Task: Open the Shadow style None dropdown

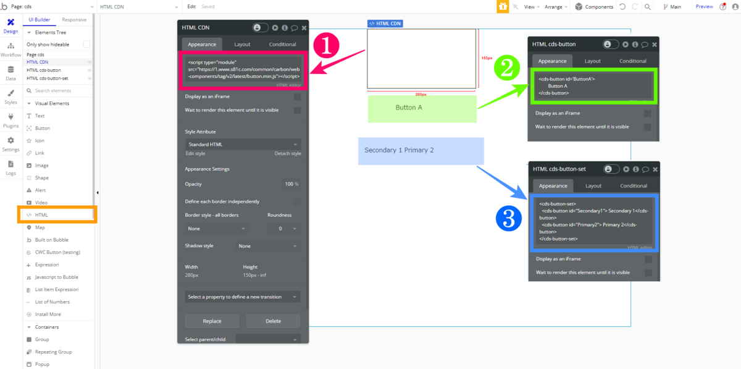Action: 268,246
